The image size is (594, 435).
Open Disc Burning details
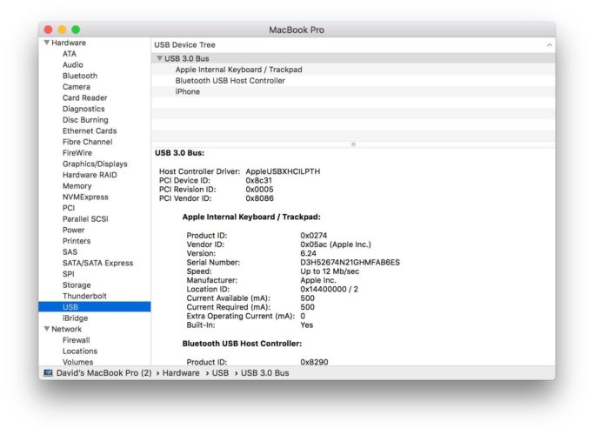[x=85, y=120]
